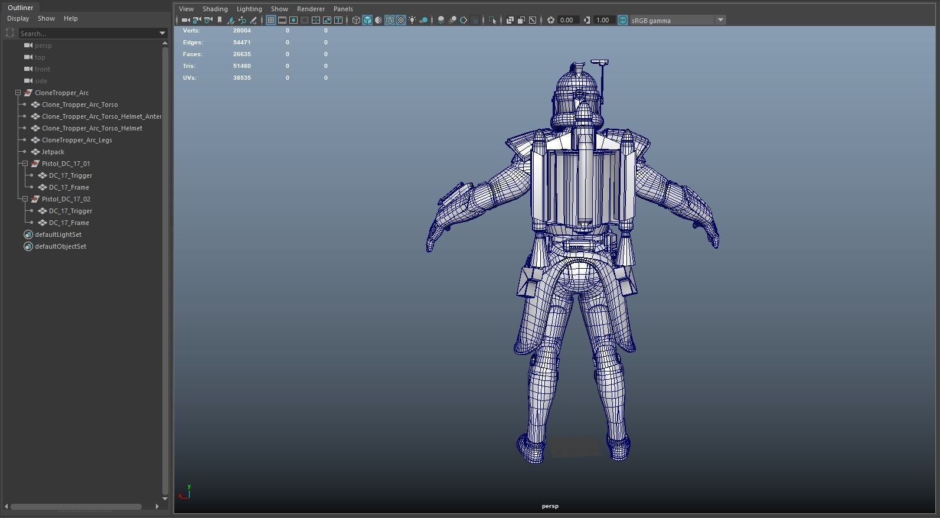
Task: Click the filter icon left of Search field
Action: [10, 33]
